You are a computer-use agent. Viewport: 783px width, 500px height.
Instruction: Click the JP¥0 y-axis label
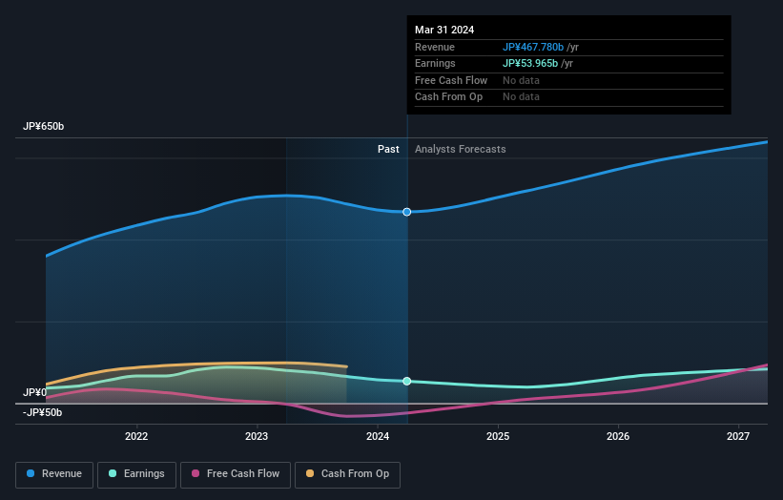(35, 392)
